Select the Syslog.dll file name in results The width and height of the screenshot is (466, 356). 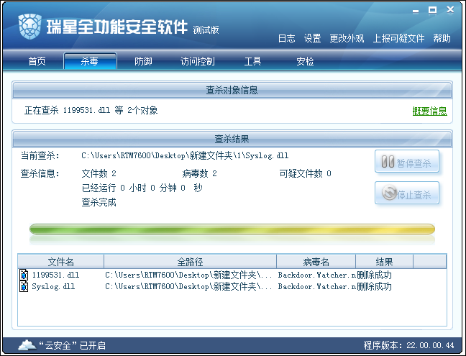(53, 287)
